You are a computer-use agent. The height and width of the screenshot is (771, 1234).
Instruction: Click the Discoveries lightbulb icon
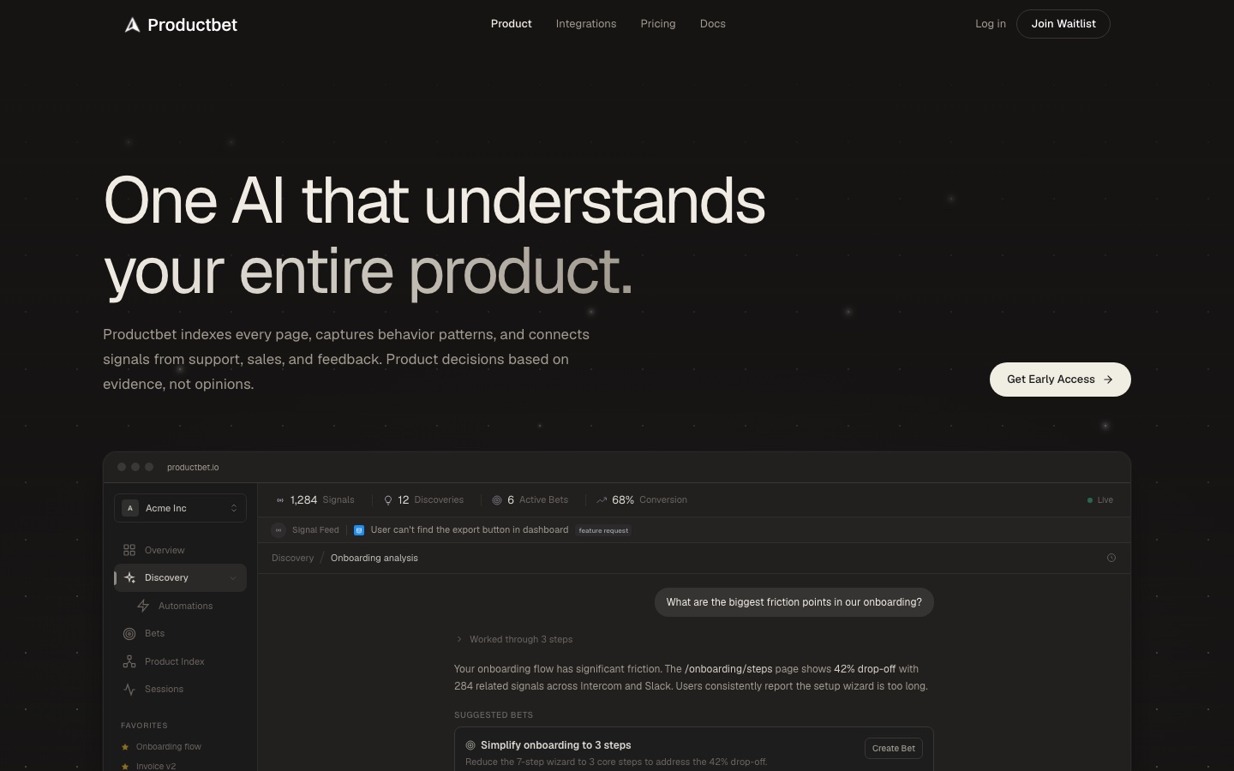(388, 500)
